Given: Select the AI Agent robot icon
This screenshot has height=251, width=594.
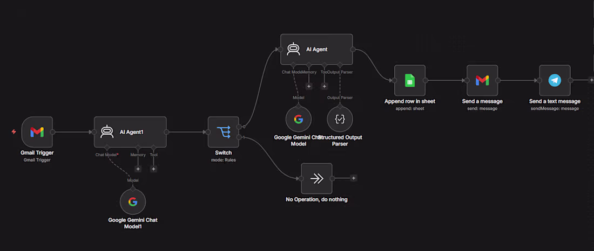Looking at the screenshot, I should tap(293, 49).
